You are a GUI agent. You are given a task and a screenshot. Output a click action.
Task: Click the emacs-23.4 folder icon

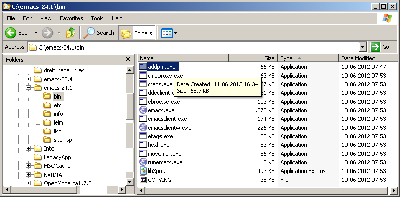(x=38, y=79)
